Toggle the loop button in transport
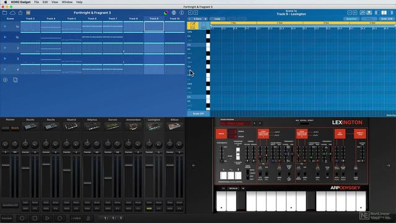396x223 pixels. click(x=60, y=218)
